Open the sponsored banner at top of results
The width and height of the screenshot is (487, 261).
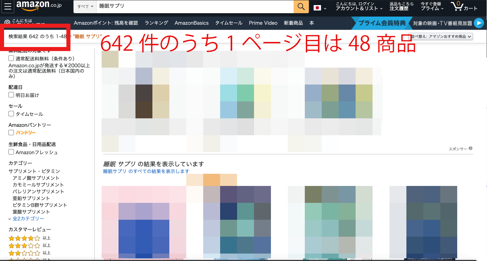pos(242,101)
